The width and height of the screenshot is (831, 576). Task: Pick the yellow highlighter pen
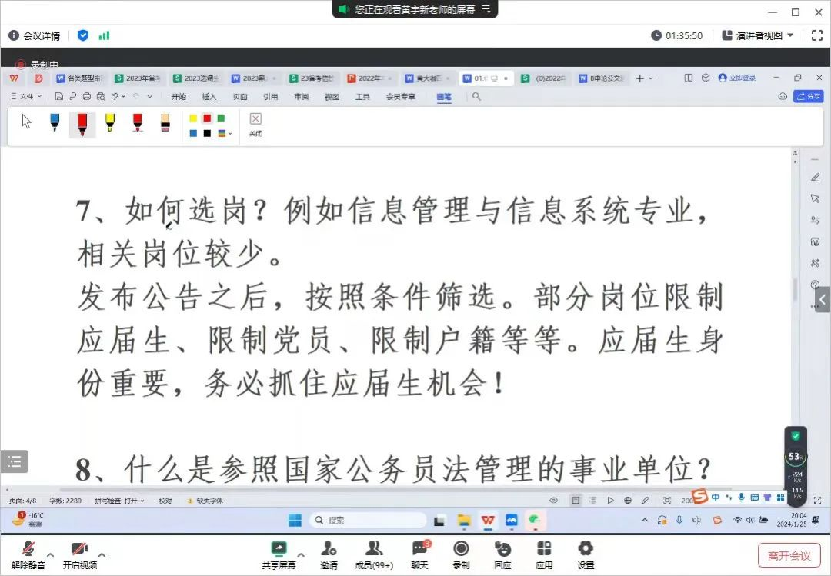pos(109,122)
